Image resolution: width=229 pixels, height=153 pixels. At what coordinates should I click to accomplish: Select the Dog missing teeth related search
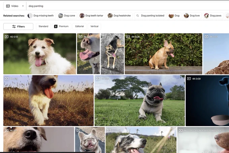click(41, 16)
